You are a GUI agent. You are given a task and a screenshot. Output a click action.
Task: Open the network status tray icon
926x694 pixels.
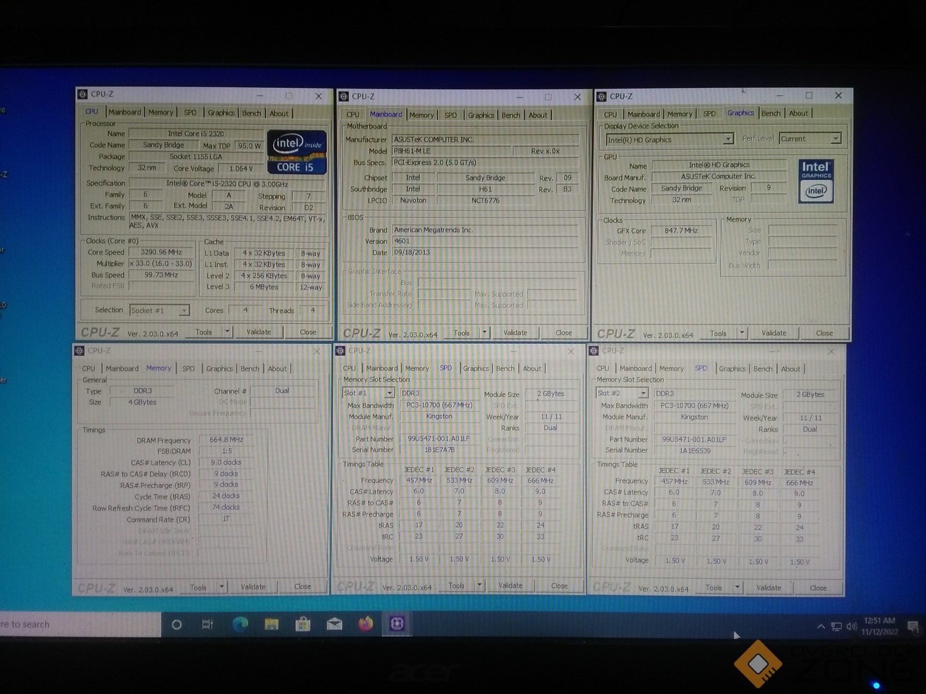[x=836, y=626]
